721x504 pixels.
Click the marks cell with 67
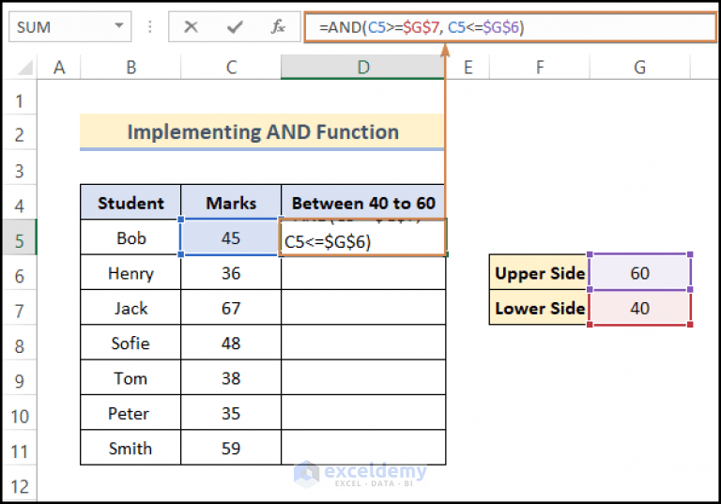point(231,308)
